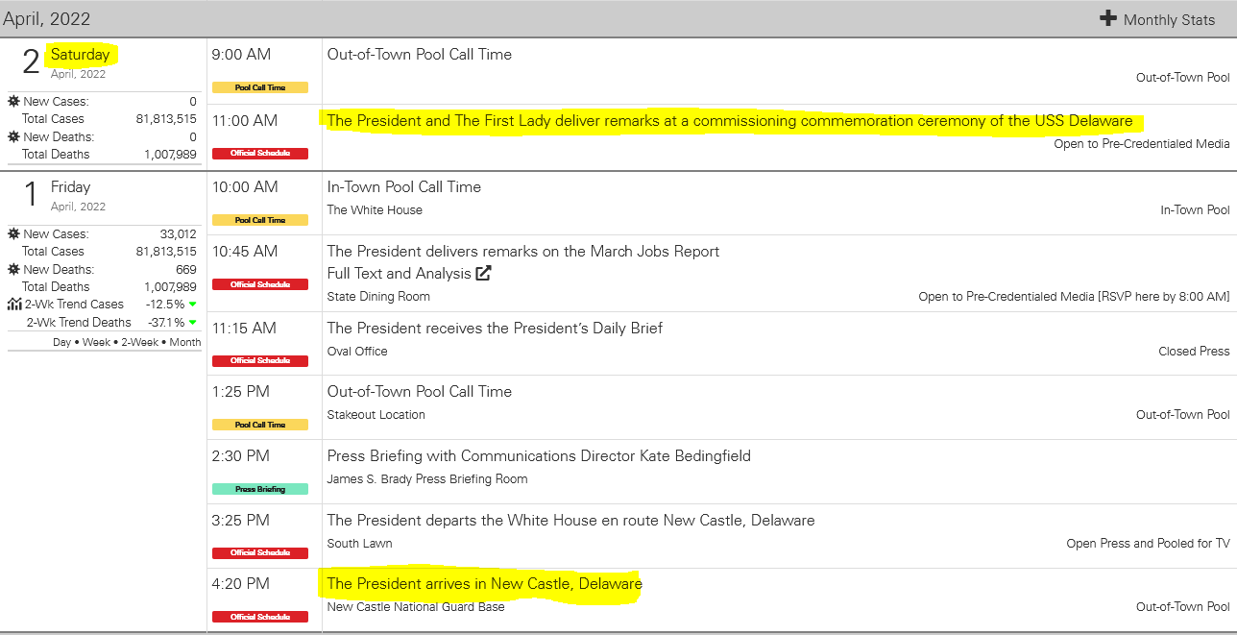Click the President departs the White House event

(x=570, y=521)
